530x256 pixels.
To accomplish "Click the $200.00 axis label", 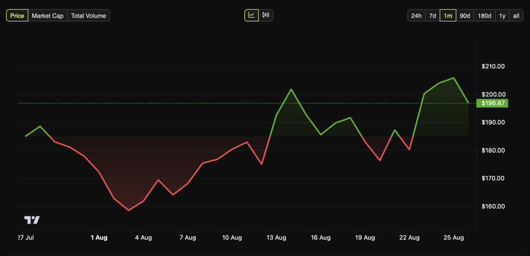I will click(493, 94).
